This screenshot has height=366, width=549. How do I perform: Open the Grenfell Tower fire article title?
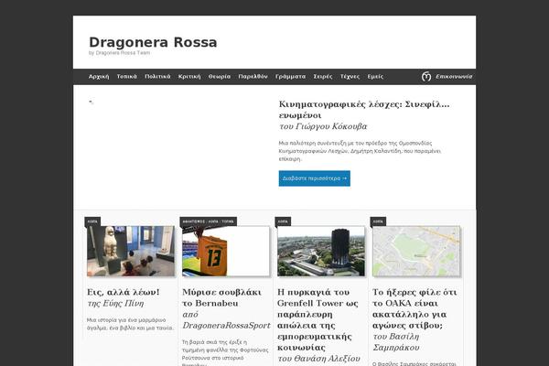(318, 319)
